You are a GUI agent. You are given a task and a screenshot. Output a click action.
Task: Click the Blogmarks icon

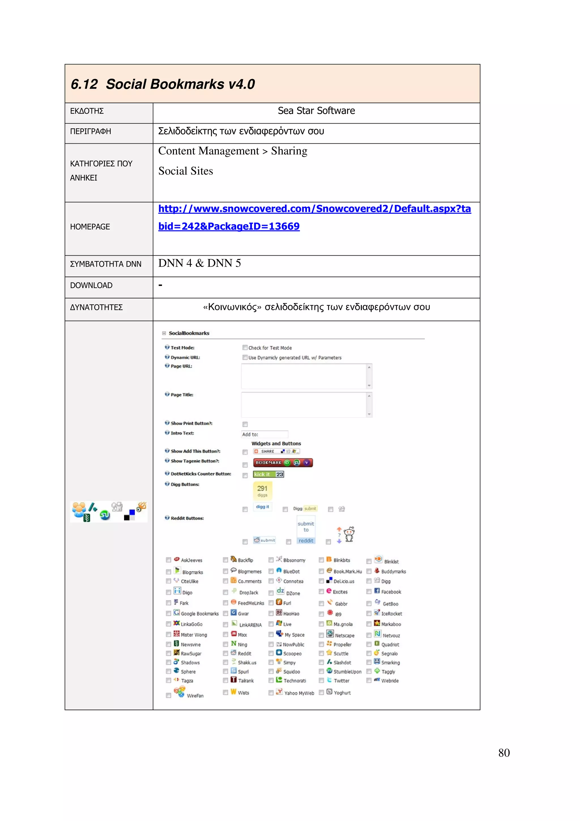(x=177, y=570)
